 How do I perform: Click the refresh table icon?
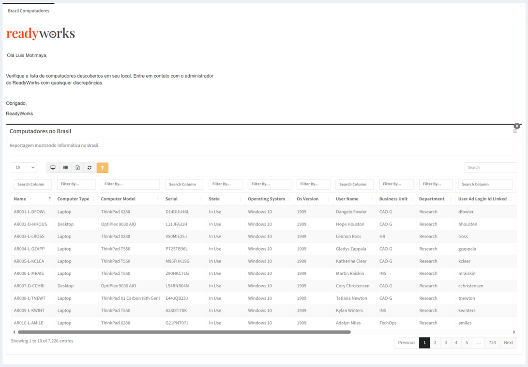(x=90, y=168)
